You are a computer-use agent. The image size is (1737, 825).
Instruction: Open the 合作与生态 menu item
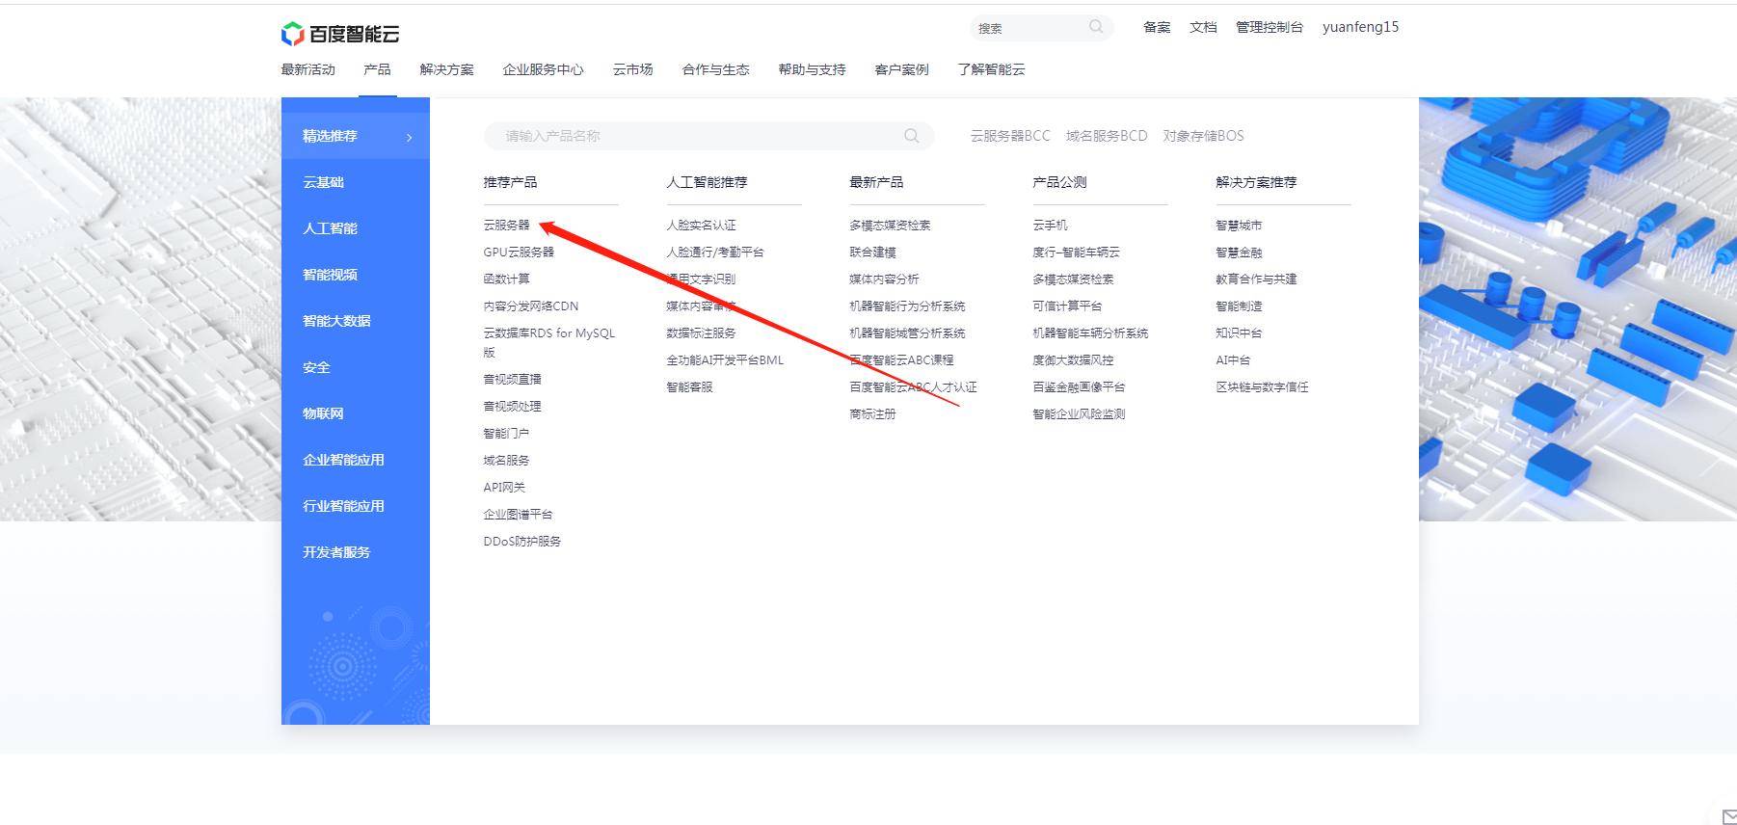point(715,69)
